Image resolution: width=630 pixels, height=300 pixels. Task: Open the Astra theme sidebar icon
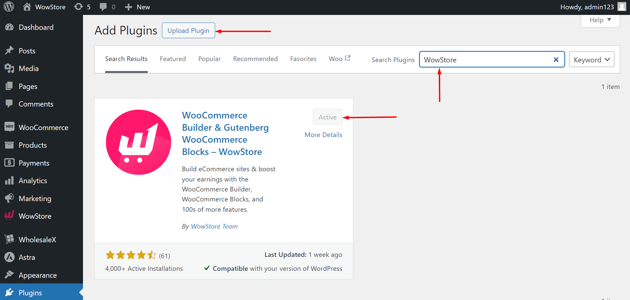(9, 257)
